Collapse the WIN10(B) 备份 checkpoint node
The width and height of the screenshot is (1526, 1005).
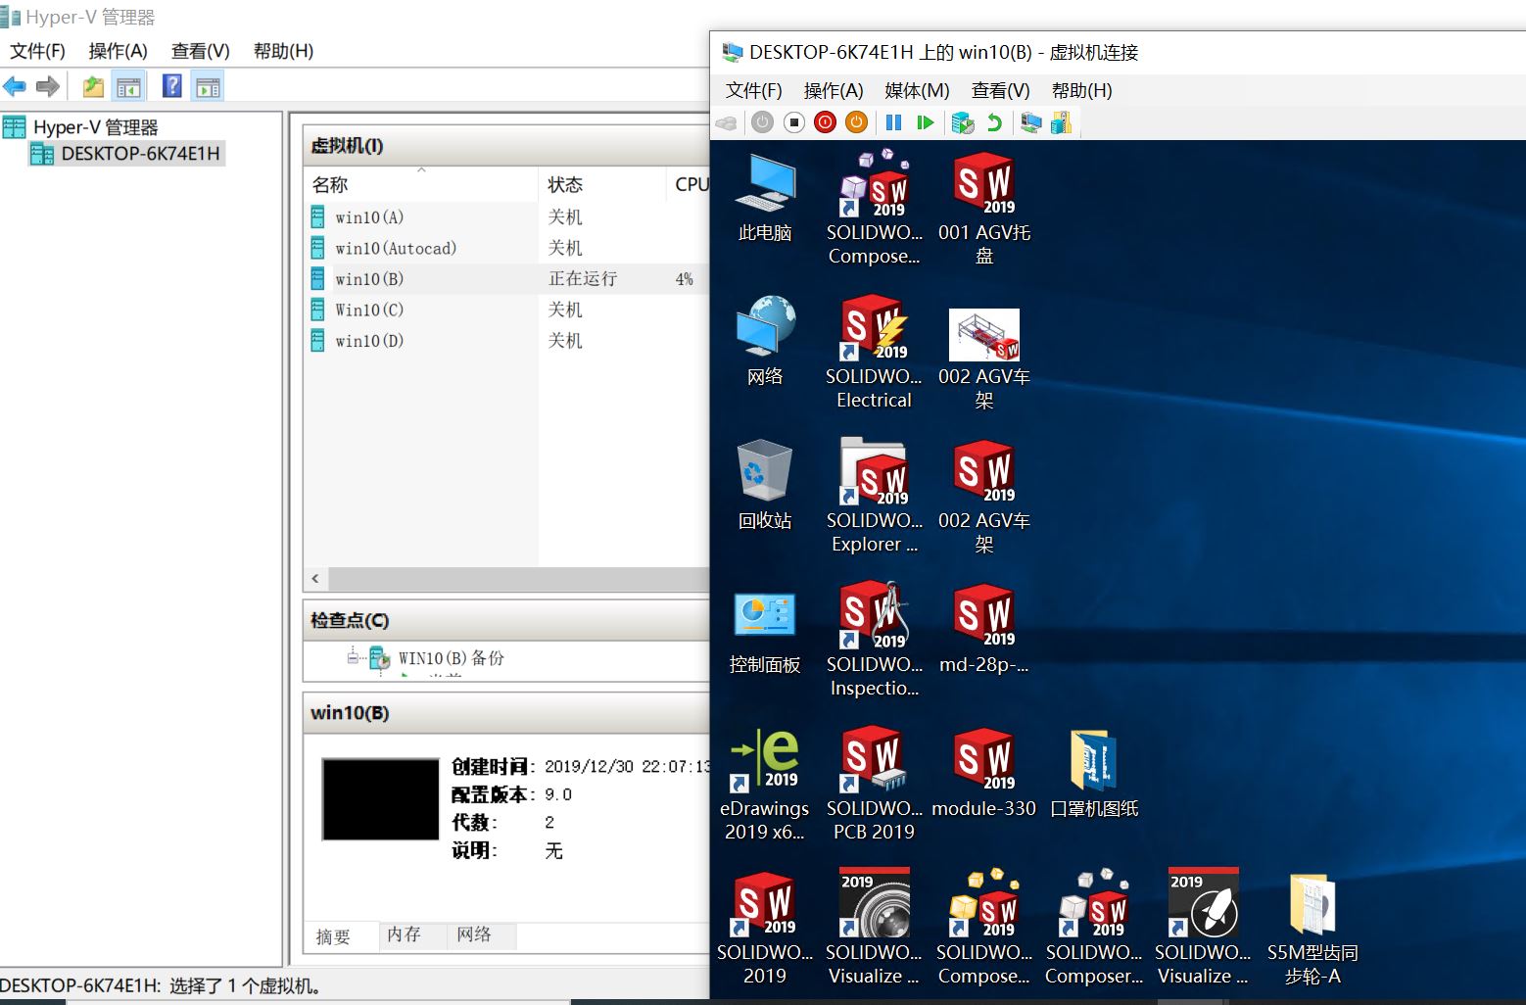point(353,656)
